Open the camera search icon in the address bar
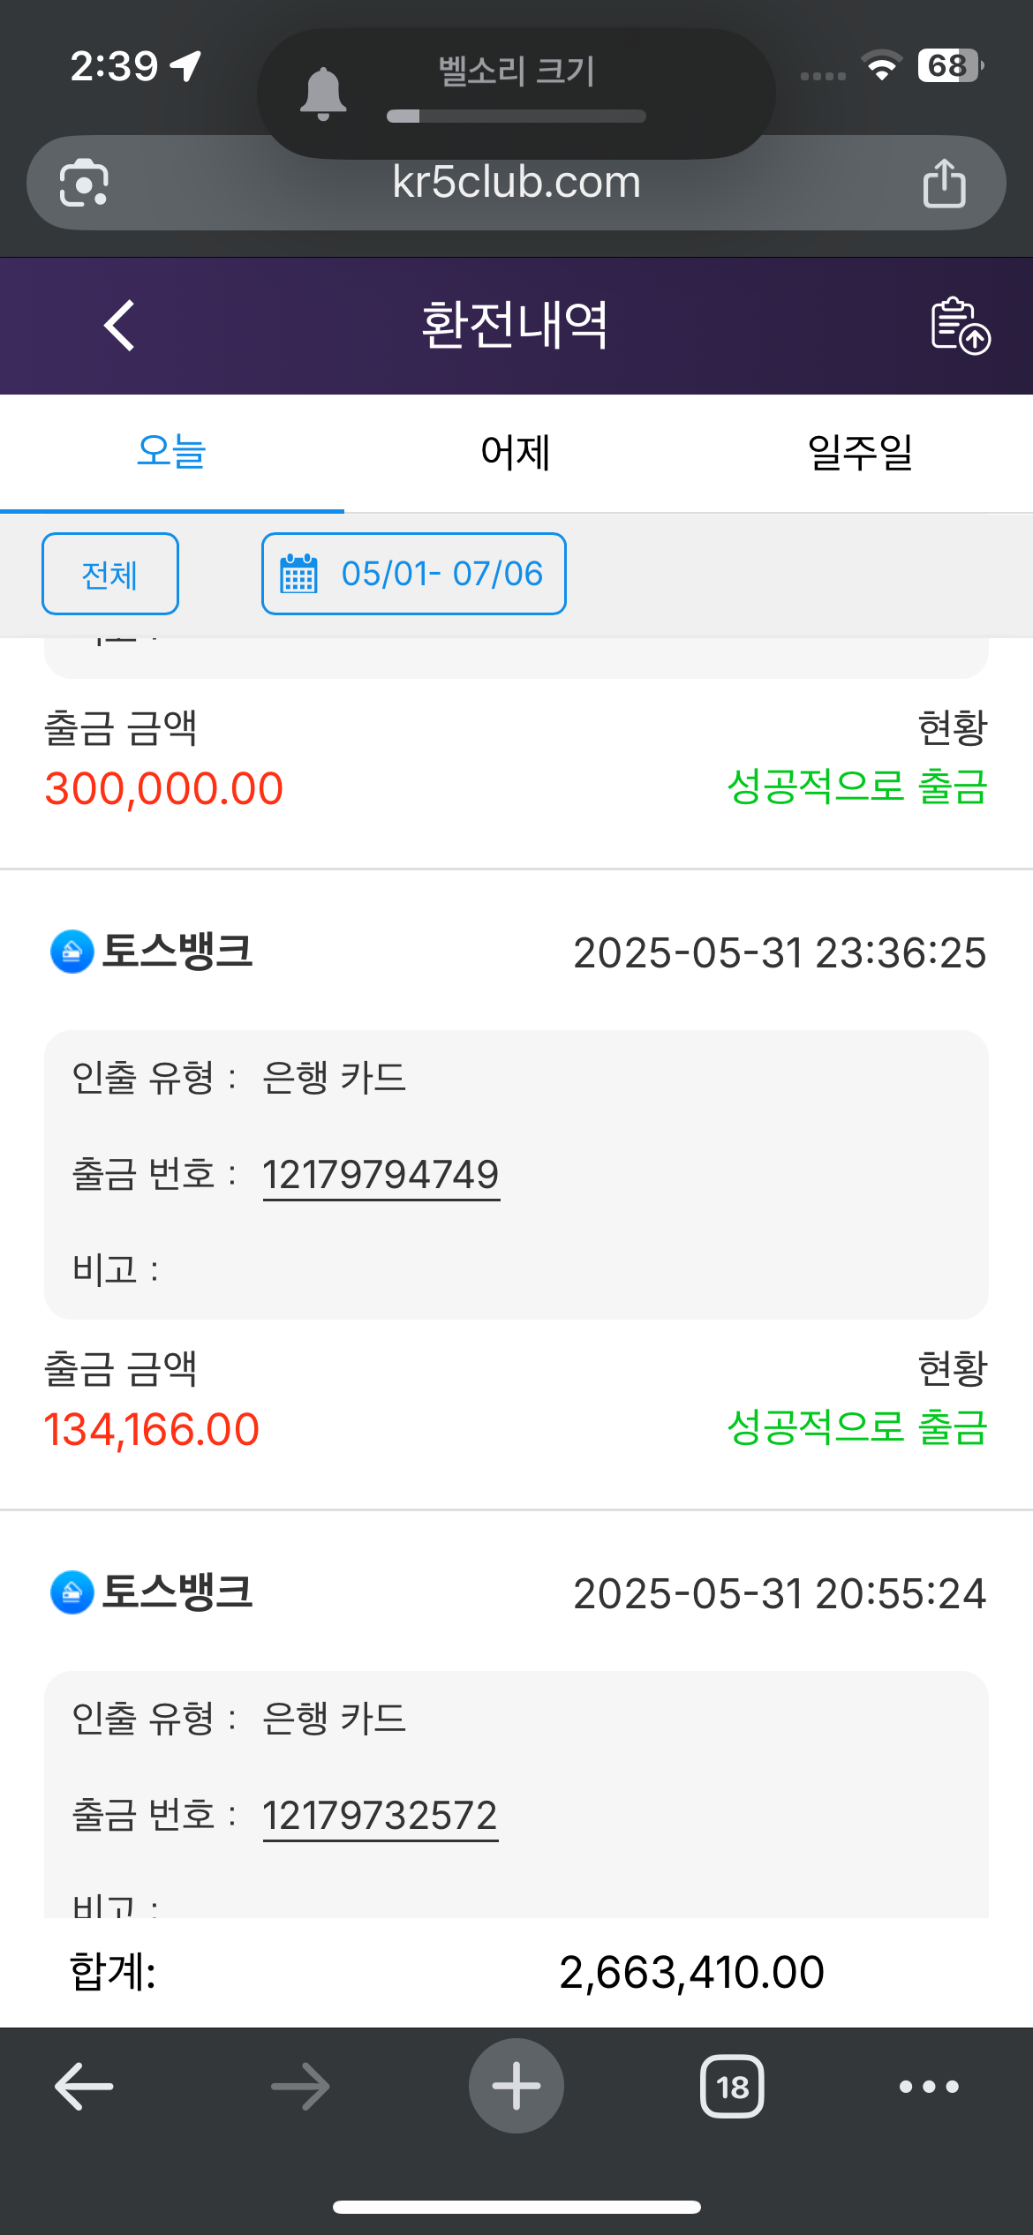Viewport: 1033px width, 2235px height. [84, 183]
